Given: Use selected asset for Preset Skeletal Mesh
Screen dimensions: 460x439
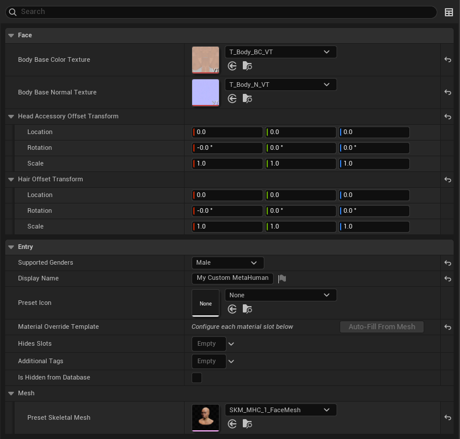Looking at the screenshot, I should tap(232, 424).
